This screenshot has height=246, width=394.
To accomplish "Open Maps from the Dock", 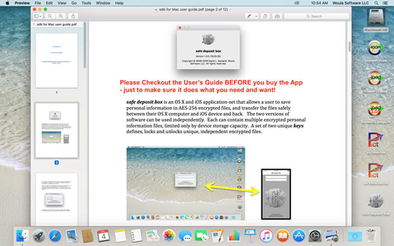I will [152, 236].
